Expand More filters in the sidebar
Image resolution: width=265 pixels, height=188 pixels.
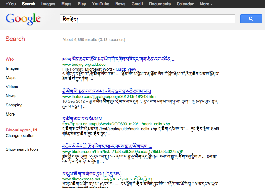[10, 114]
